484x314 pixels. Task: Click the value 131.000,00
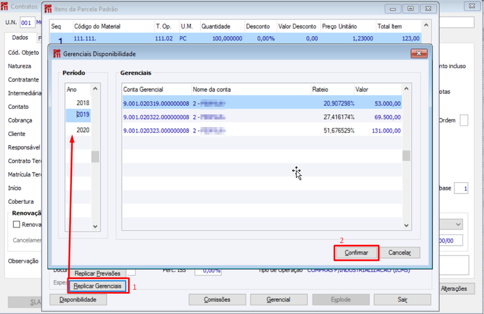[x=386, y=131]
